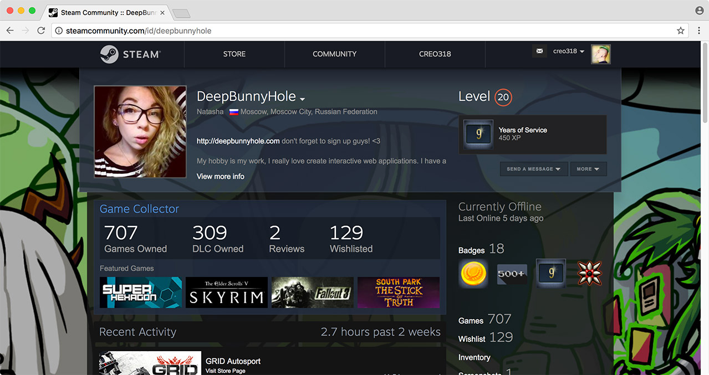This screenshot has height=375, width=709.
Task: Open the Chrome three-dot menu
Action: tap(699, 30)
